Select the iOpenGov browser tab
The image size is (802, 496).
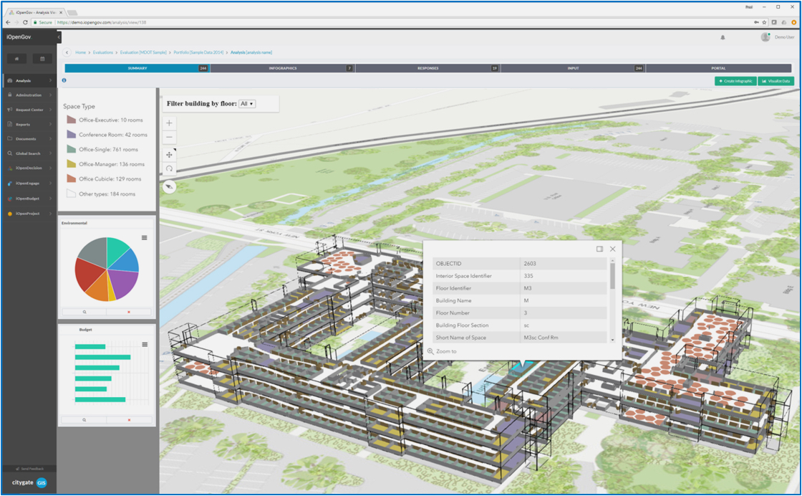[x=35, y=11]
